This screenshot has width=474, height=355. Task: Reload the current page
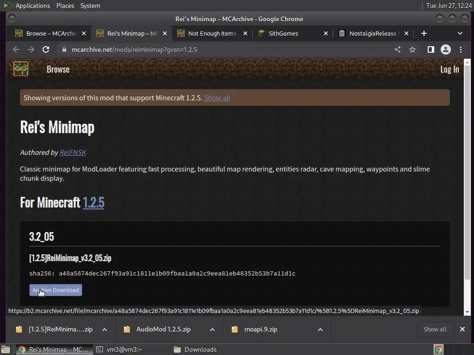46,49
